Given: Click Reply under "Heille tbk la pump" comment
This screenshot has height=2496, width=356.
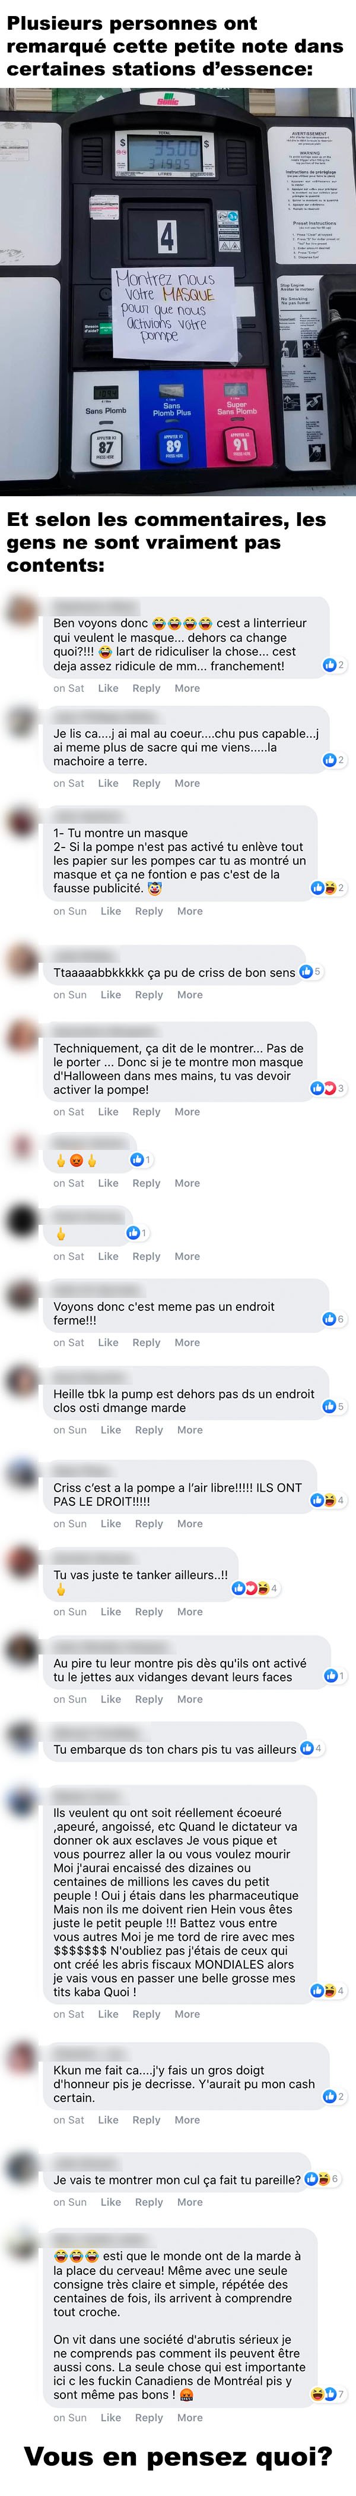Looking at the screenshot, I should [149, 1430].
